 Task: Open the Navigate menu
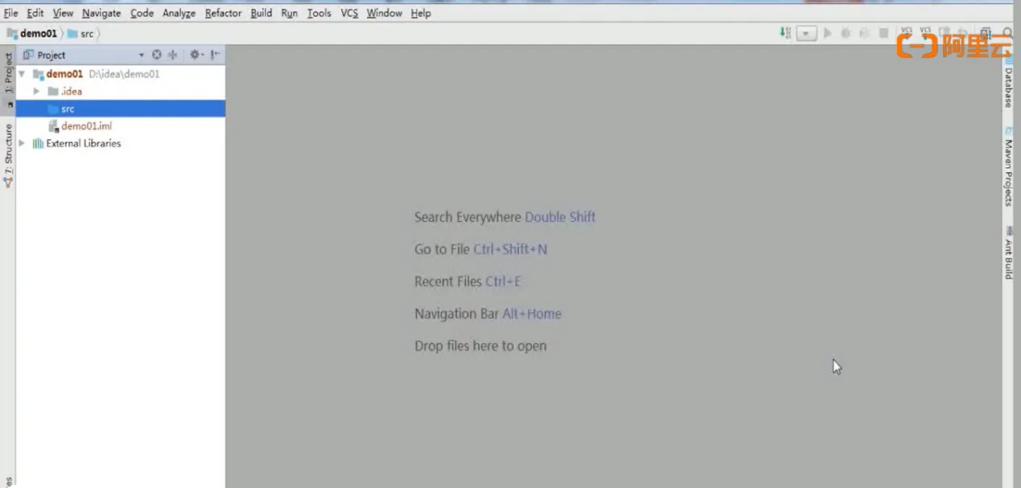[101, 13]
